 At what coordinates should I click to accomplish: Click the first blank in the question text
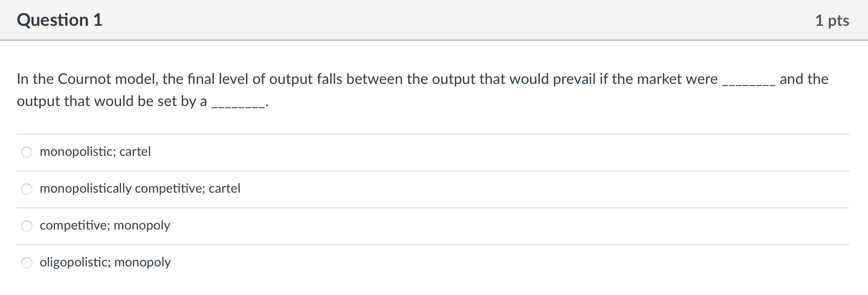pyautogui.click(x=749, y=81)
